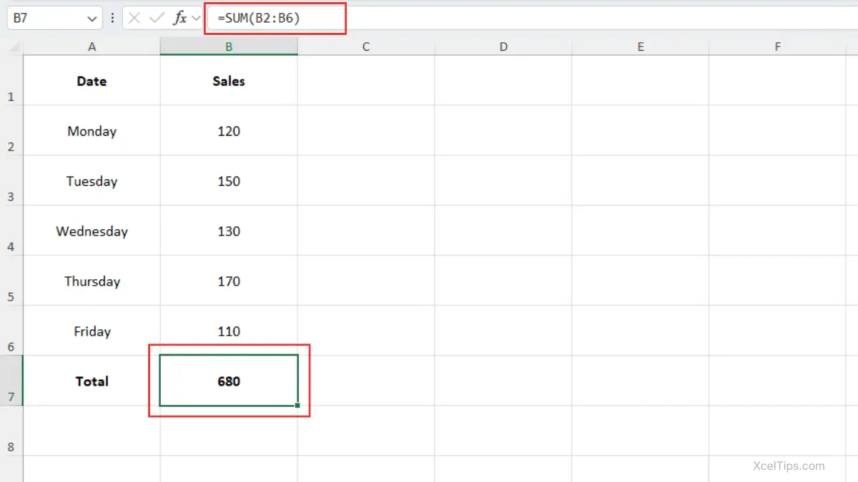Select the Sales header cell

[x=229, y=81]
